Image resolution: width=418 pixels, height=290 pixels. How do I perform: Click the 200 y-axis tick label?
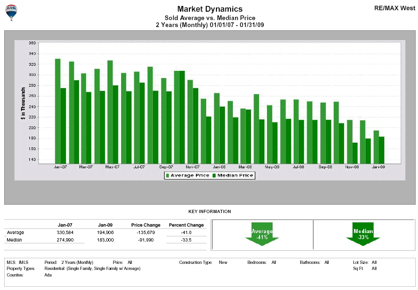coord(32,128)
